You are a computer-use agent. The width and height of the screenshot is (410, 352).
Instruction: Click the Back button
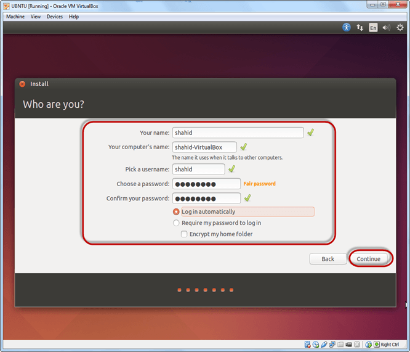[x=328, y=259]
